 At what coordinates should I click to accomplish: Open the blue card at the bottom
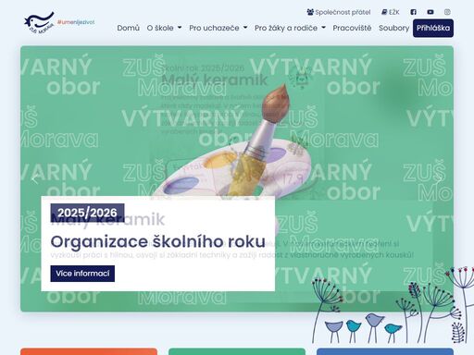click(385, 351)
